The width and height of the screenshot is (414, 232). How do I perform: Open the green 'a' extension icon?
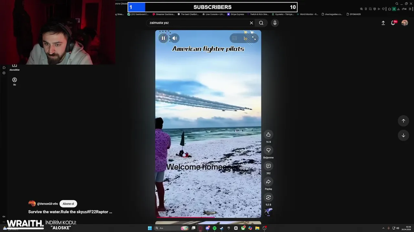pos(394,9)
